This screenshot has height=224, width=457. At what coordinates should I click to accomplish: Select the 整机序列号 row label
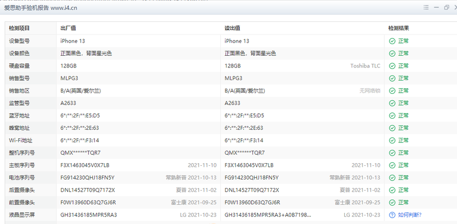[x=22, y=153]
